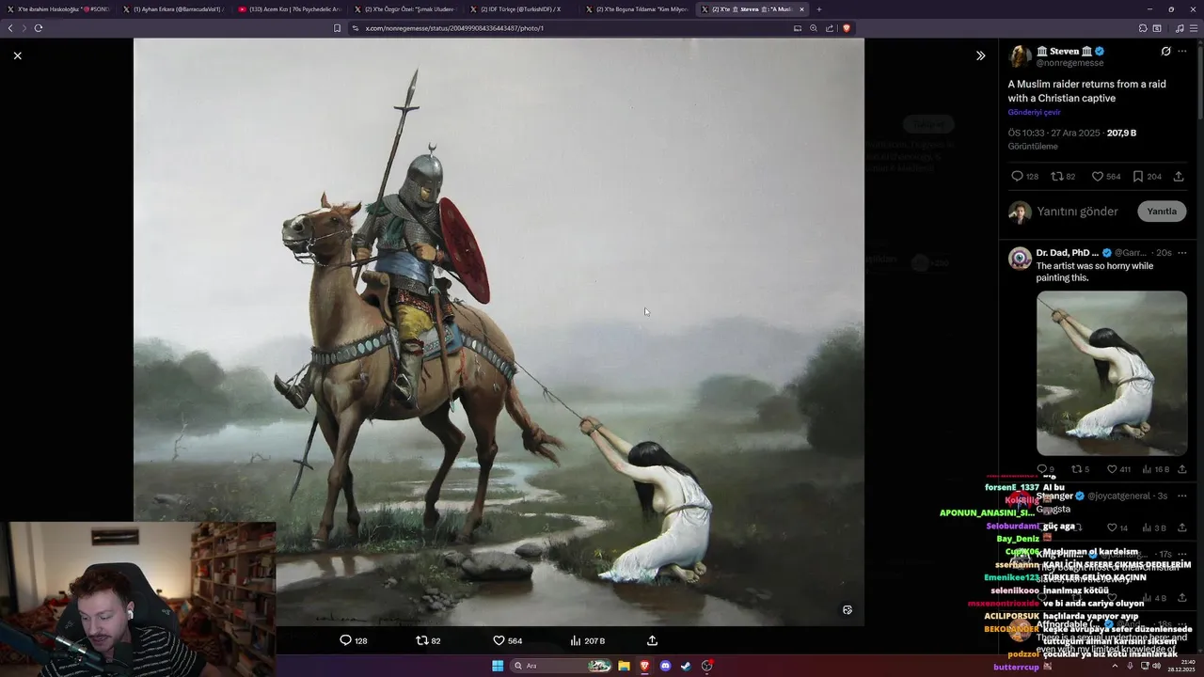The height and width of the screenshot is (677, 1204).
Task: Click the Grok icon next to Steven's post
Action: click(x=1165, y=51)
